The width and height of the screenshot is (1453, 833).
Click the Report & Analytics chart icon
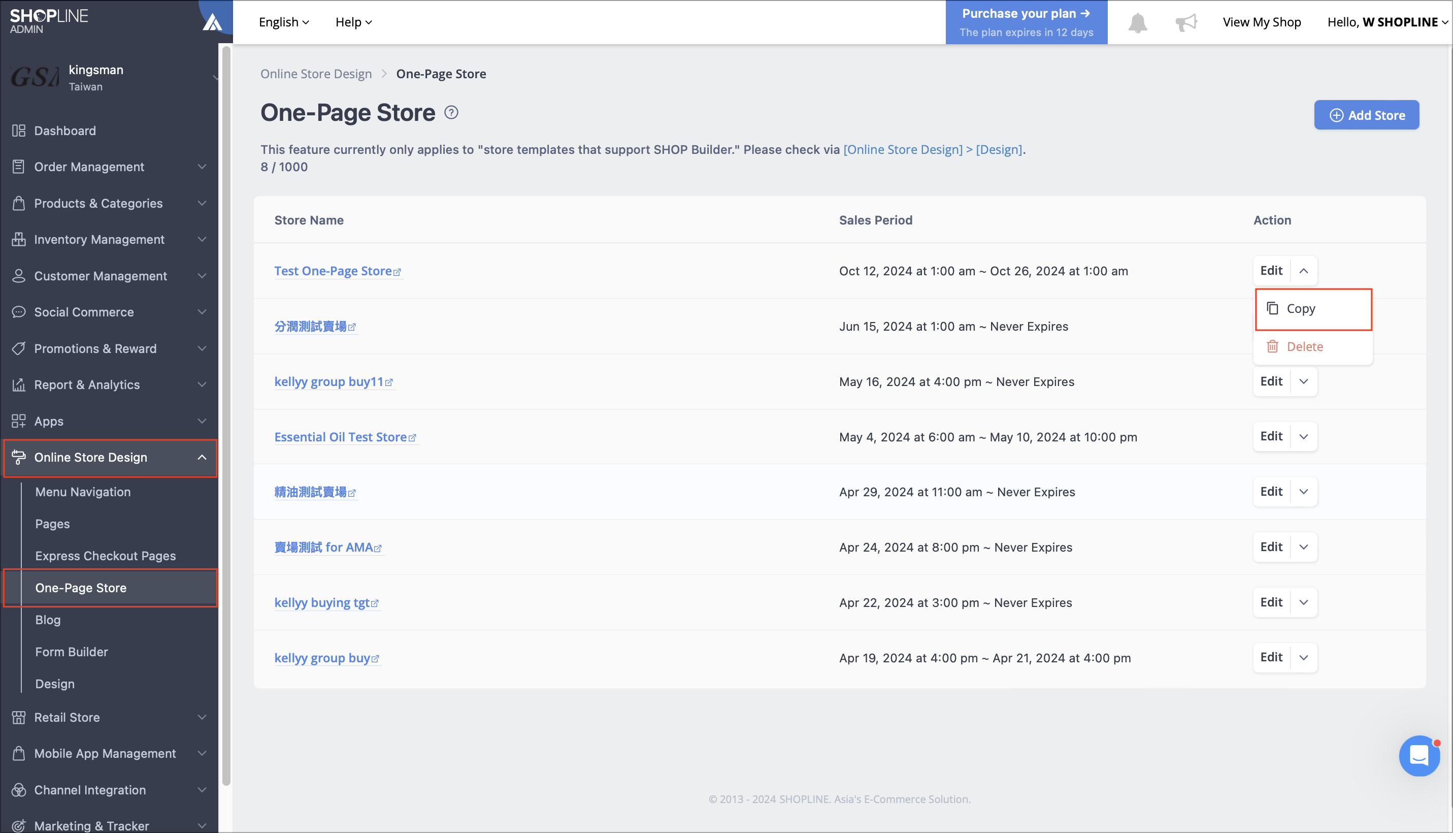pyautogui.click(x=18, y=385)
